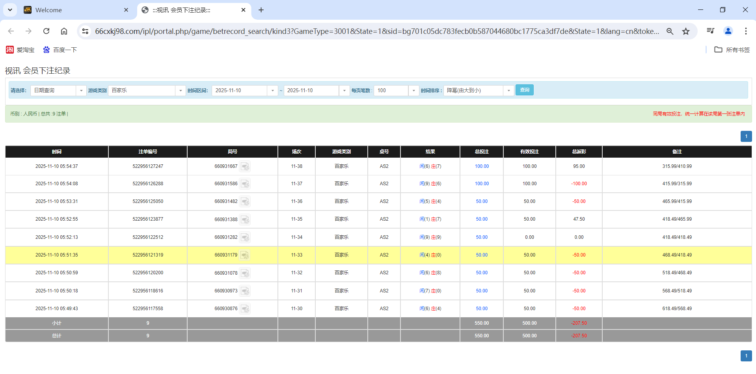Image resolution: width=756 pixels, height=374 pixels.
Task: Switch to the Welcome tab
Action: (71, 10)
